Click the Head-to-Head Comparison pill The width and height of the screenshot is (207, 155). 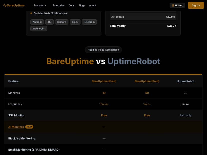click(103, 50)
